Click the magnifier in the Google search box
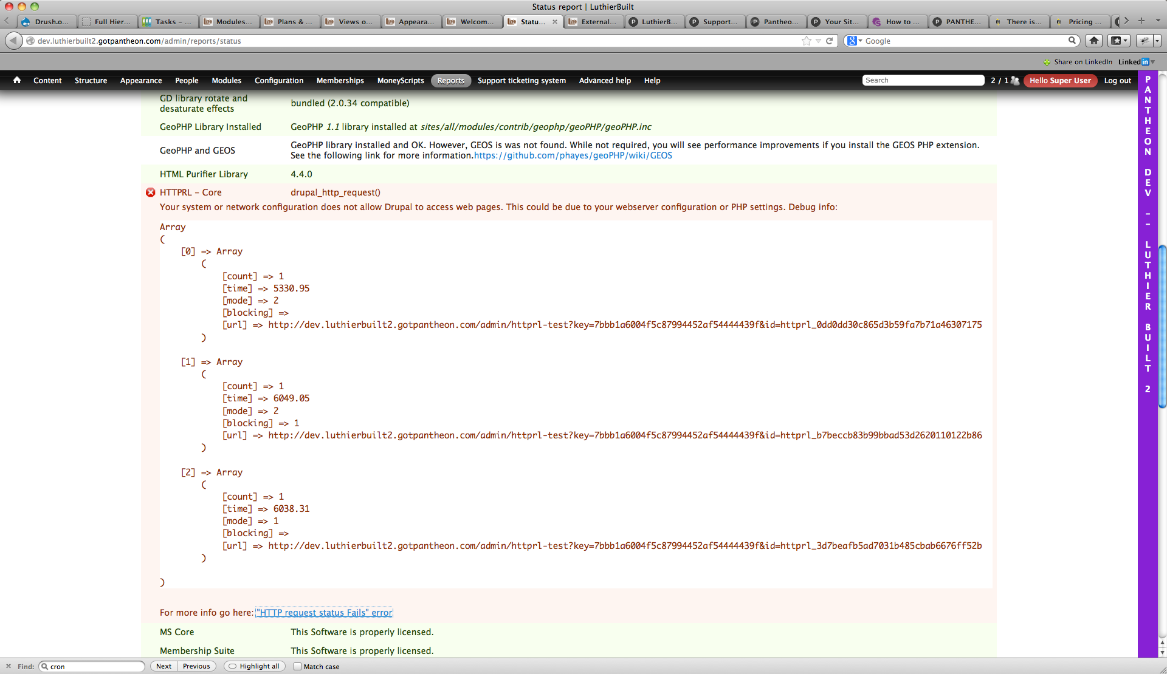The image size is (1167, 674). pyautogui.click(x=1072, y=41)
